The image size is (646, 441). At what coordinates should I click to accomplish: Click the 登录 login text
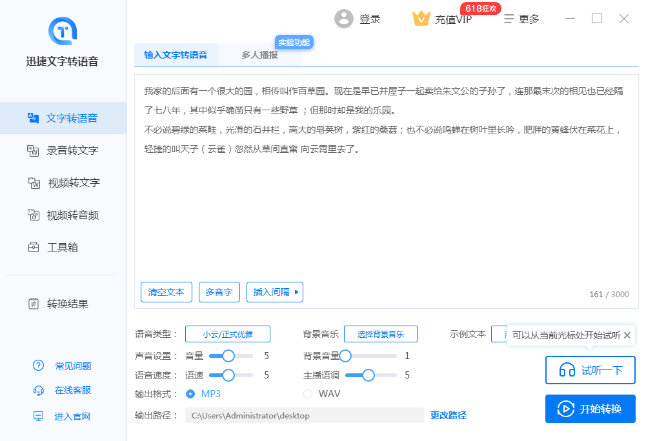(370, 19)
